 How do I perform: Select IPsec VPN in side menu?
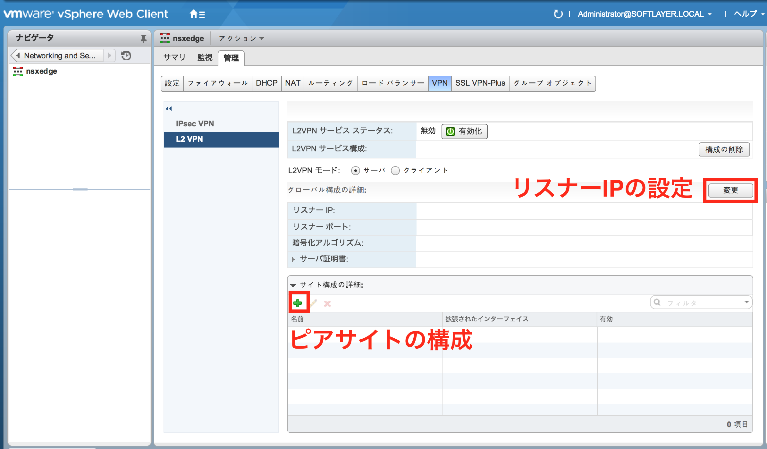[x=221, y=124]
